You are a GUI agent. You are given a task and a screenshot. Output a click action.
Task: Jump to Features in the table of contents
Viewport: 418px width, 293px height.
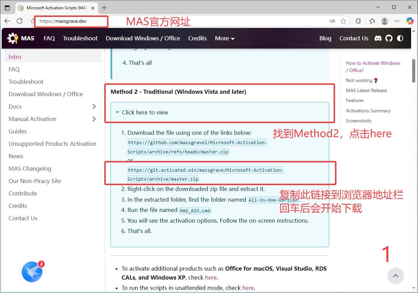pyautogui.click(x=355, y=100)
